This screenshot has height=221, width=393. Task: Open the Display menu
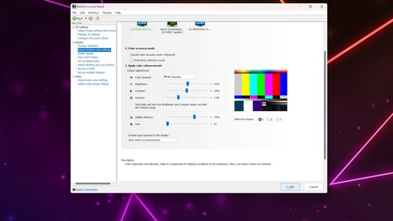coord(107,12)
